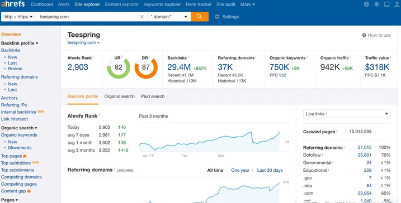Select Last 30 days range
This screenshot has width=401, height=203.
pyautogui.click(x=270, y=170)
